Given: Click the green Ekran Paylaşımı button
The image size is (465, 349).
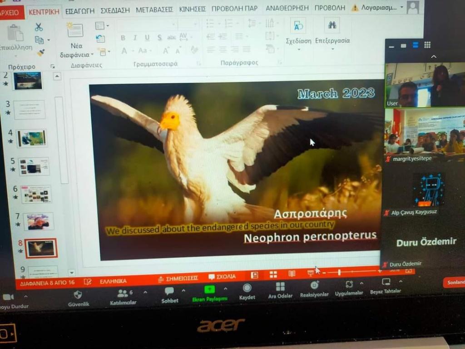Looking at the screenshot, I should click(x=209, y=289).
